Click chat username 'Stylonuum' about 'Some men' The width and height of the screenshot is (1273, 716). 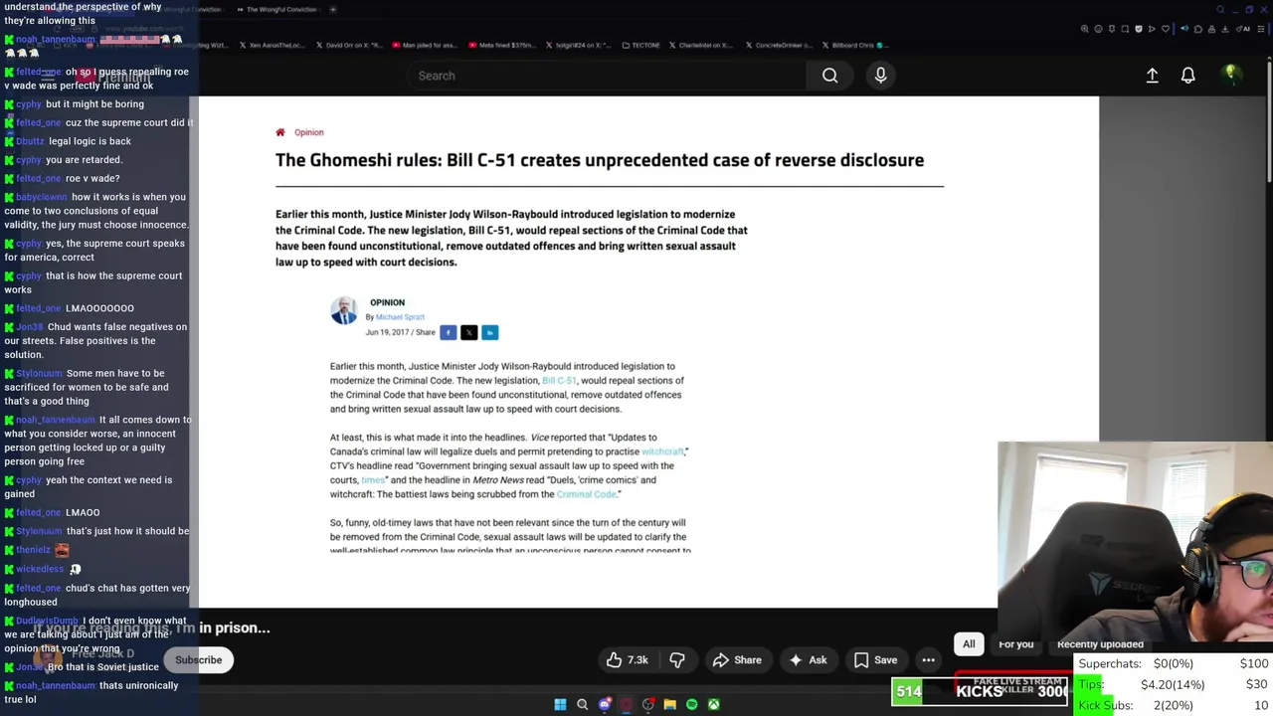tap(39, 374)
